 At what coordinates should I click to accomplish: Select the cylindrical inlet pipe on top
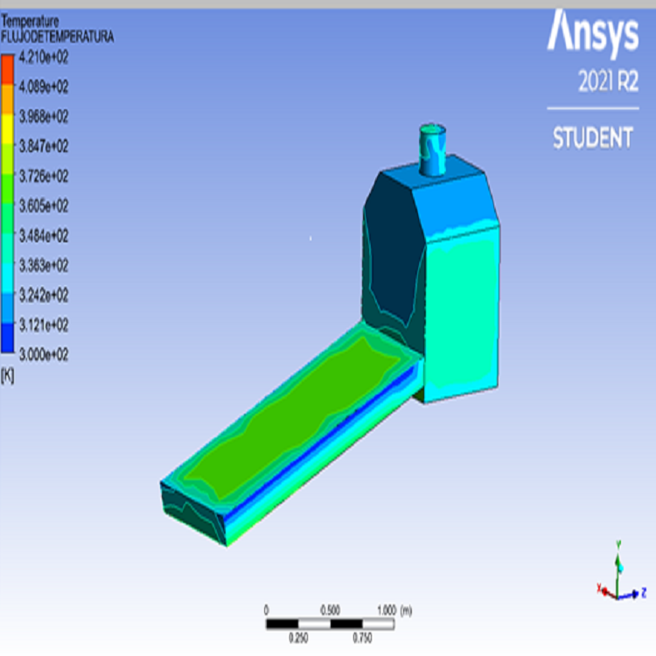coord(432,150)
